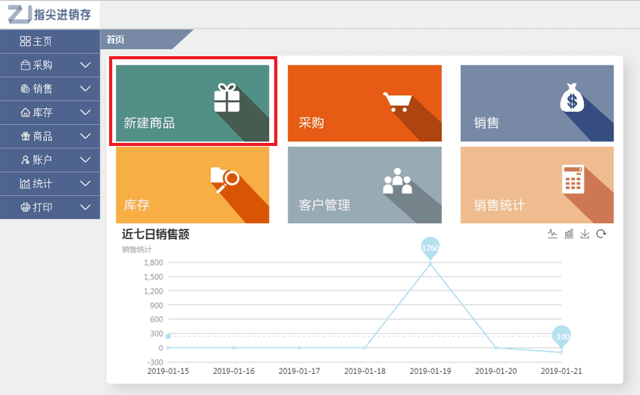Switch chart to bar view icon

tap(569, 234)
